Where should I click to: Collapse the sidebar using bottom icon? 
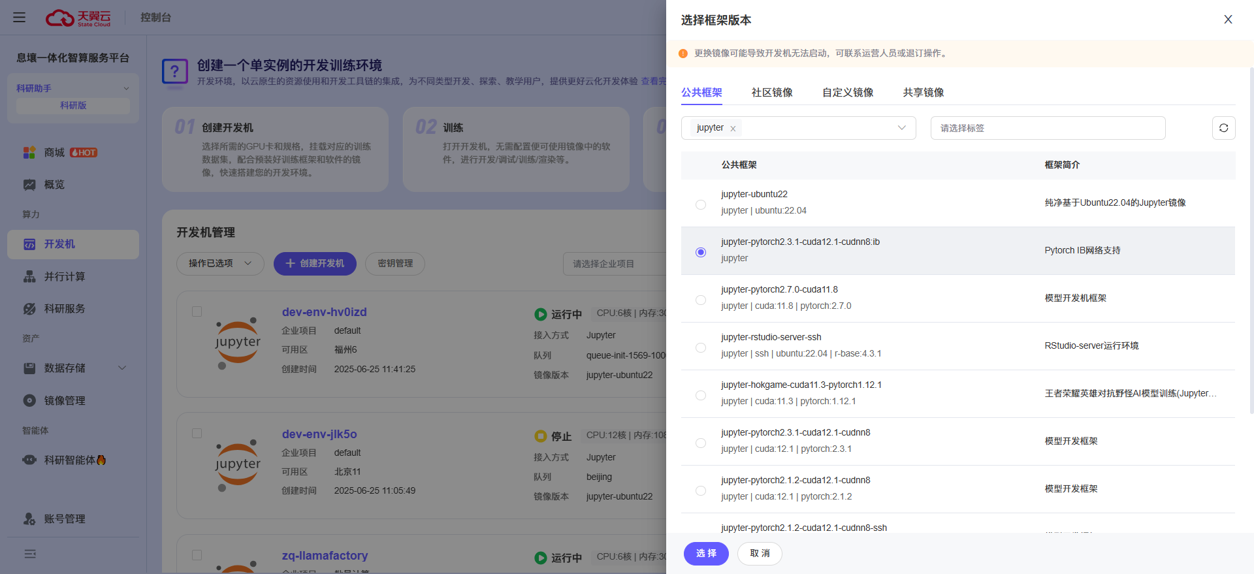point(30,554)
